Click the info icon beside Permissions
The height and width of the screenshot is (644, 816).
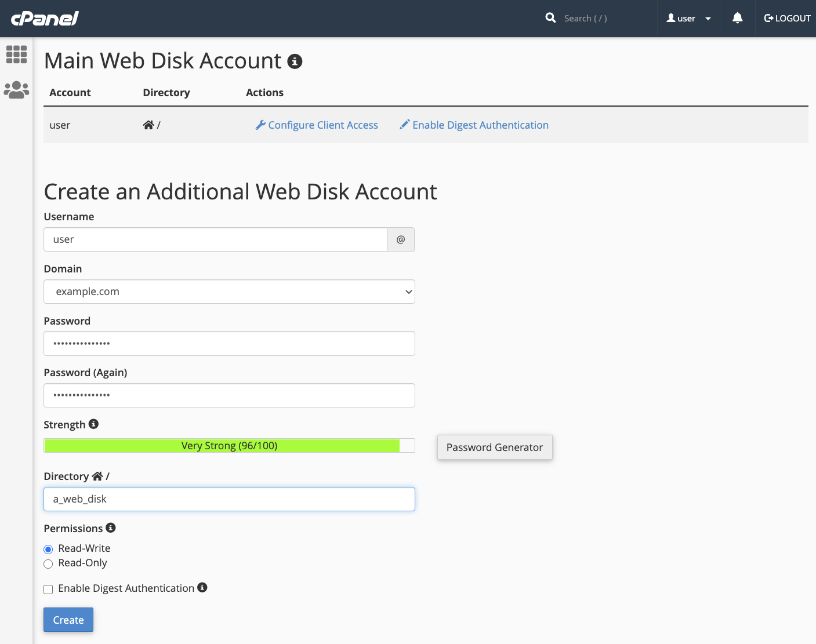point(111,528)
